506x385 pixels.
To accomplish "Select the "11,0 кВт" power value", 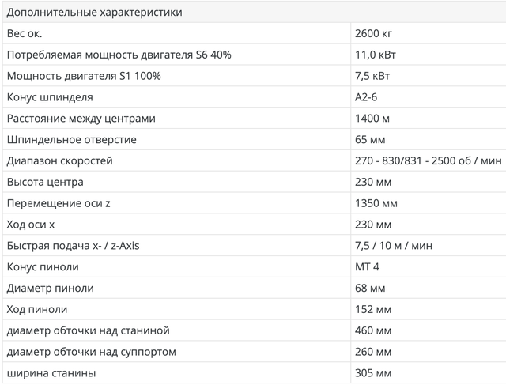I will coord(376,55).
